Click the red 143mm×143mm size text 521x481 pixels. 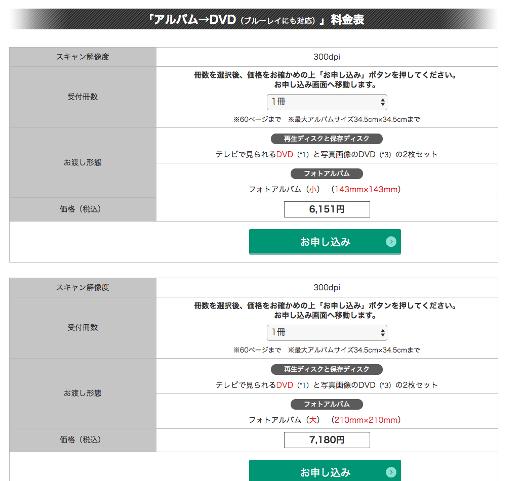pyautogui.click(x=366, y=189)
